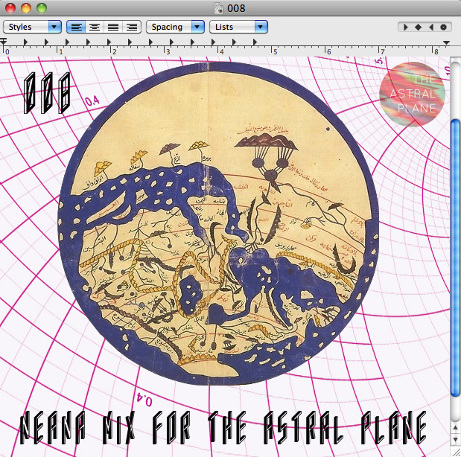Select left text alignment

(x=76, y=27)
